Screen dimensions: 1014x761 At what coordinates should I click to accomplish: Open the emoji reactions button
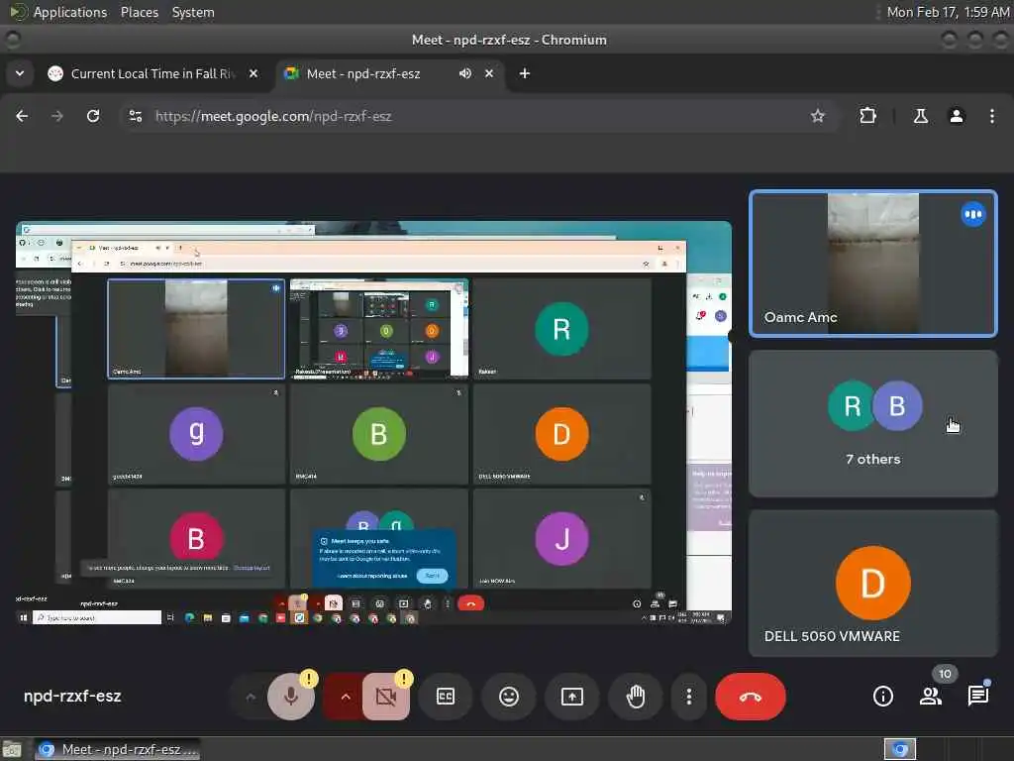(x=509, y=697)
